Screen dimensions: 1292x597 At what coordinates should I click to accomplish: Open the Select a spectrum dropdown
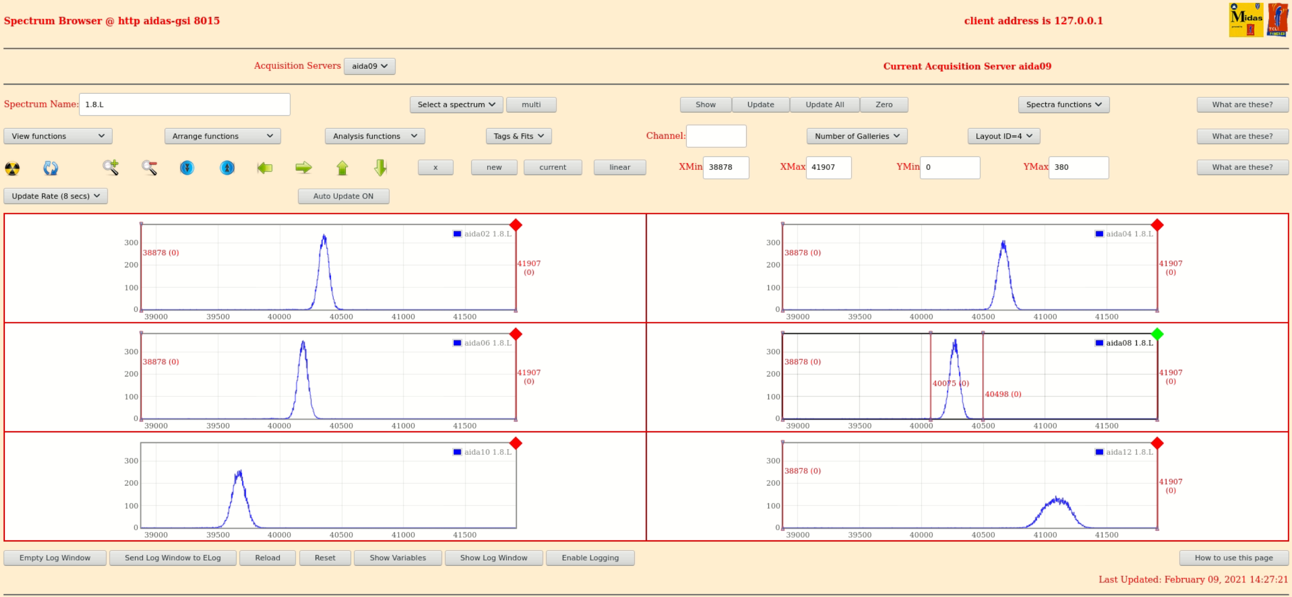click(456, 105)
